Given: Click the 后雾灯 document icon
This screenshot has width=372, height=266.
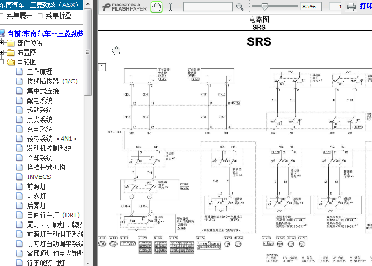Looking at the screenshot, I should pos(20,205).
